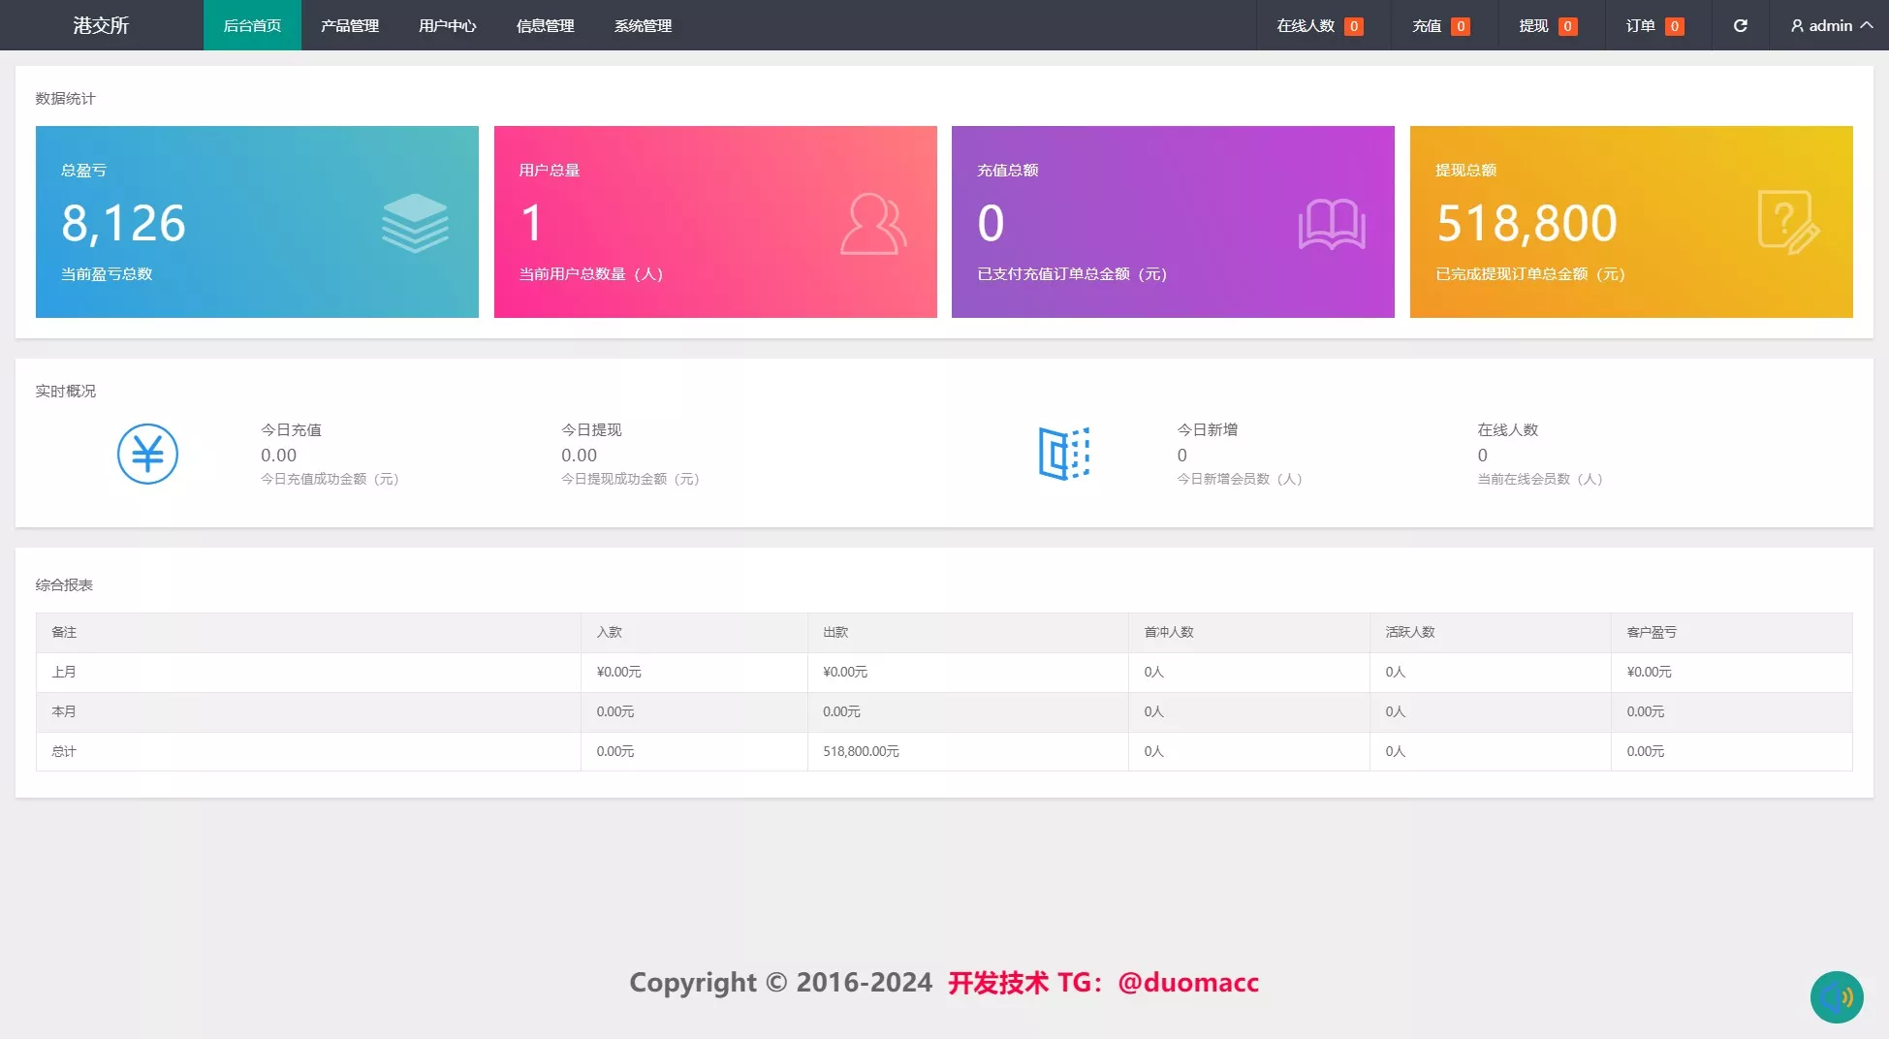The width and height of the screenshot is (1889, 1039).
Task: Click the edit document icon in withdrawal card
Action: tap(1788, 223)
